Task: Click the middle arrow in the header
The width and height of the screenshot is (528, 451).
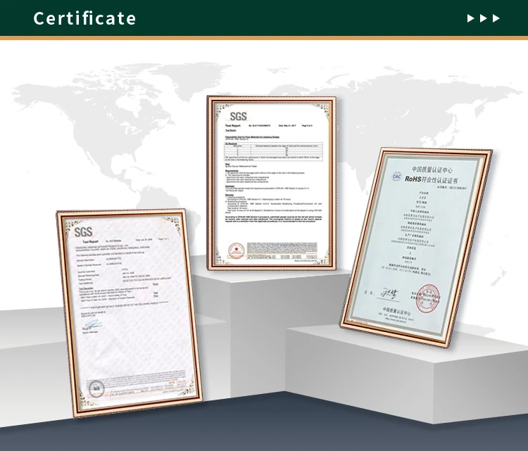Action: (x=483, y=18)
